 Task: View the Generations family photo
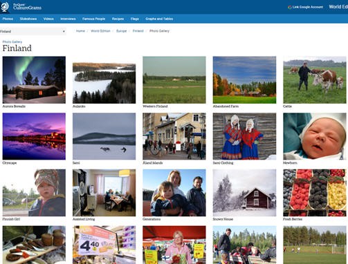tap(174, 193)
